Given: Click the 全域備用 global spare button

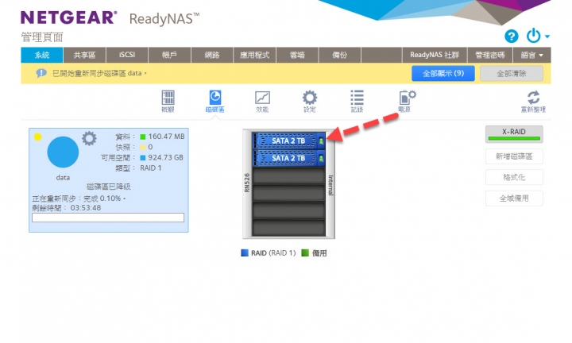Looking at the screenshot, I should (514, 198).
